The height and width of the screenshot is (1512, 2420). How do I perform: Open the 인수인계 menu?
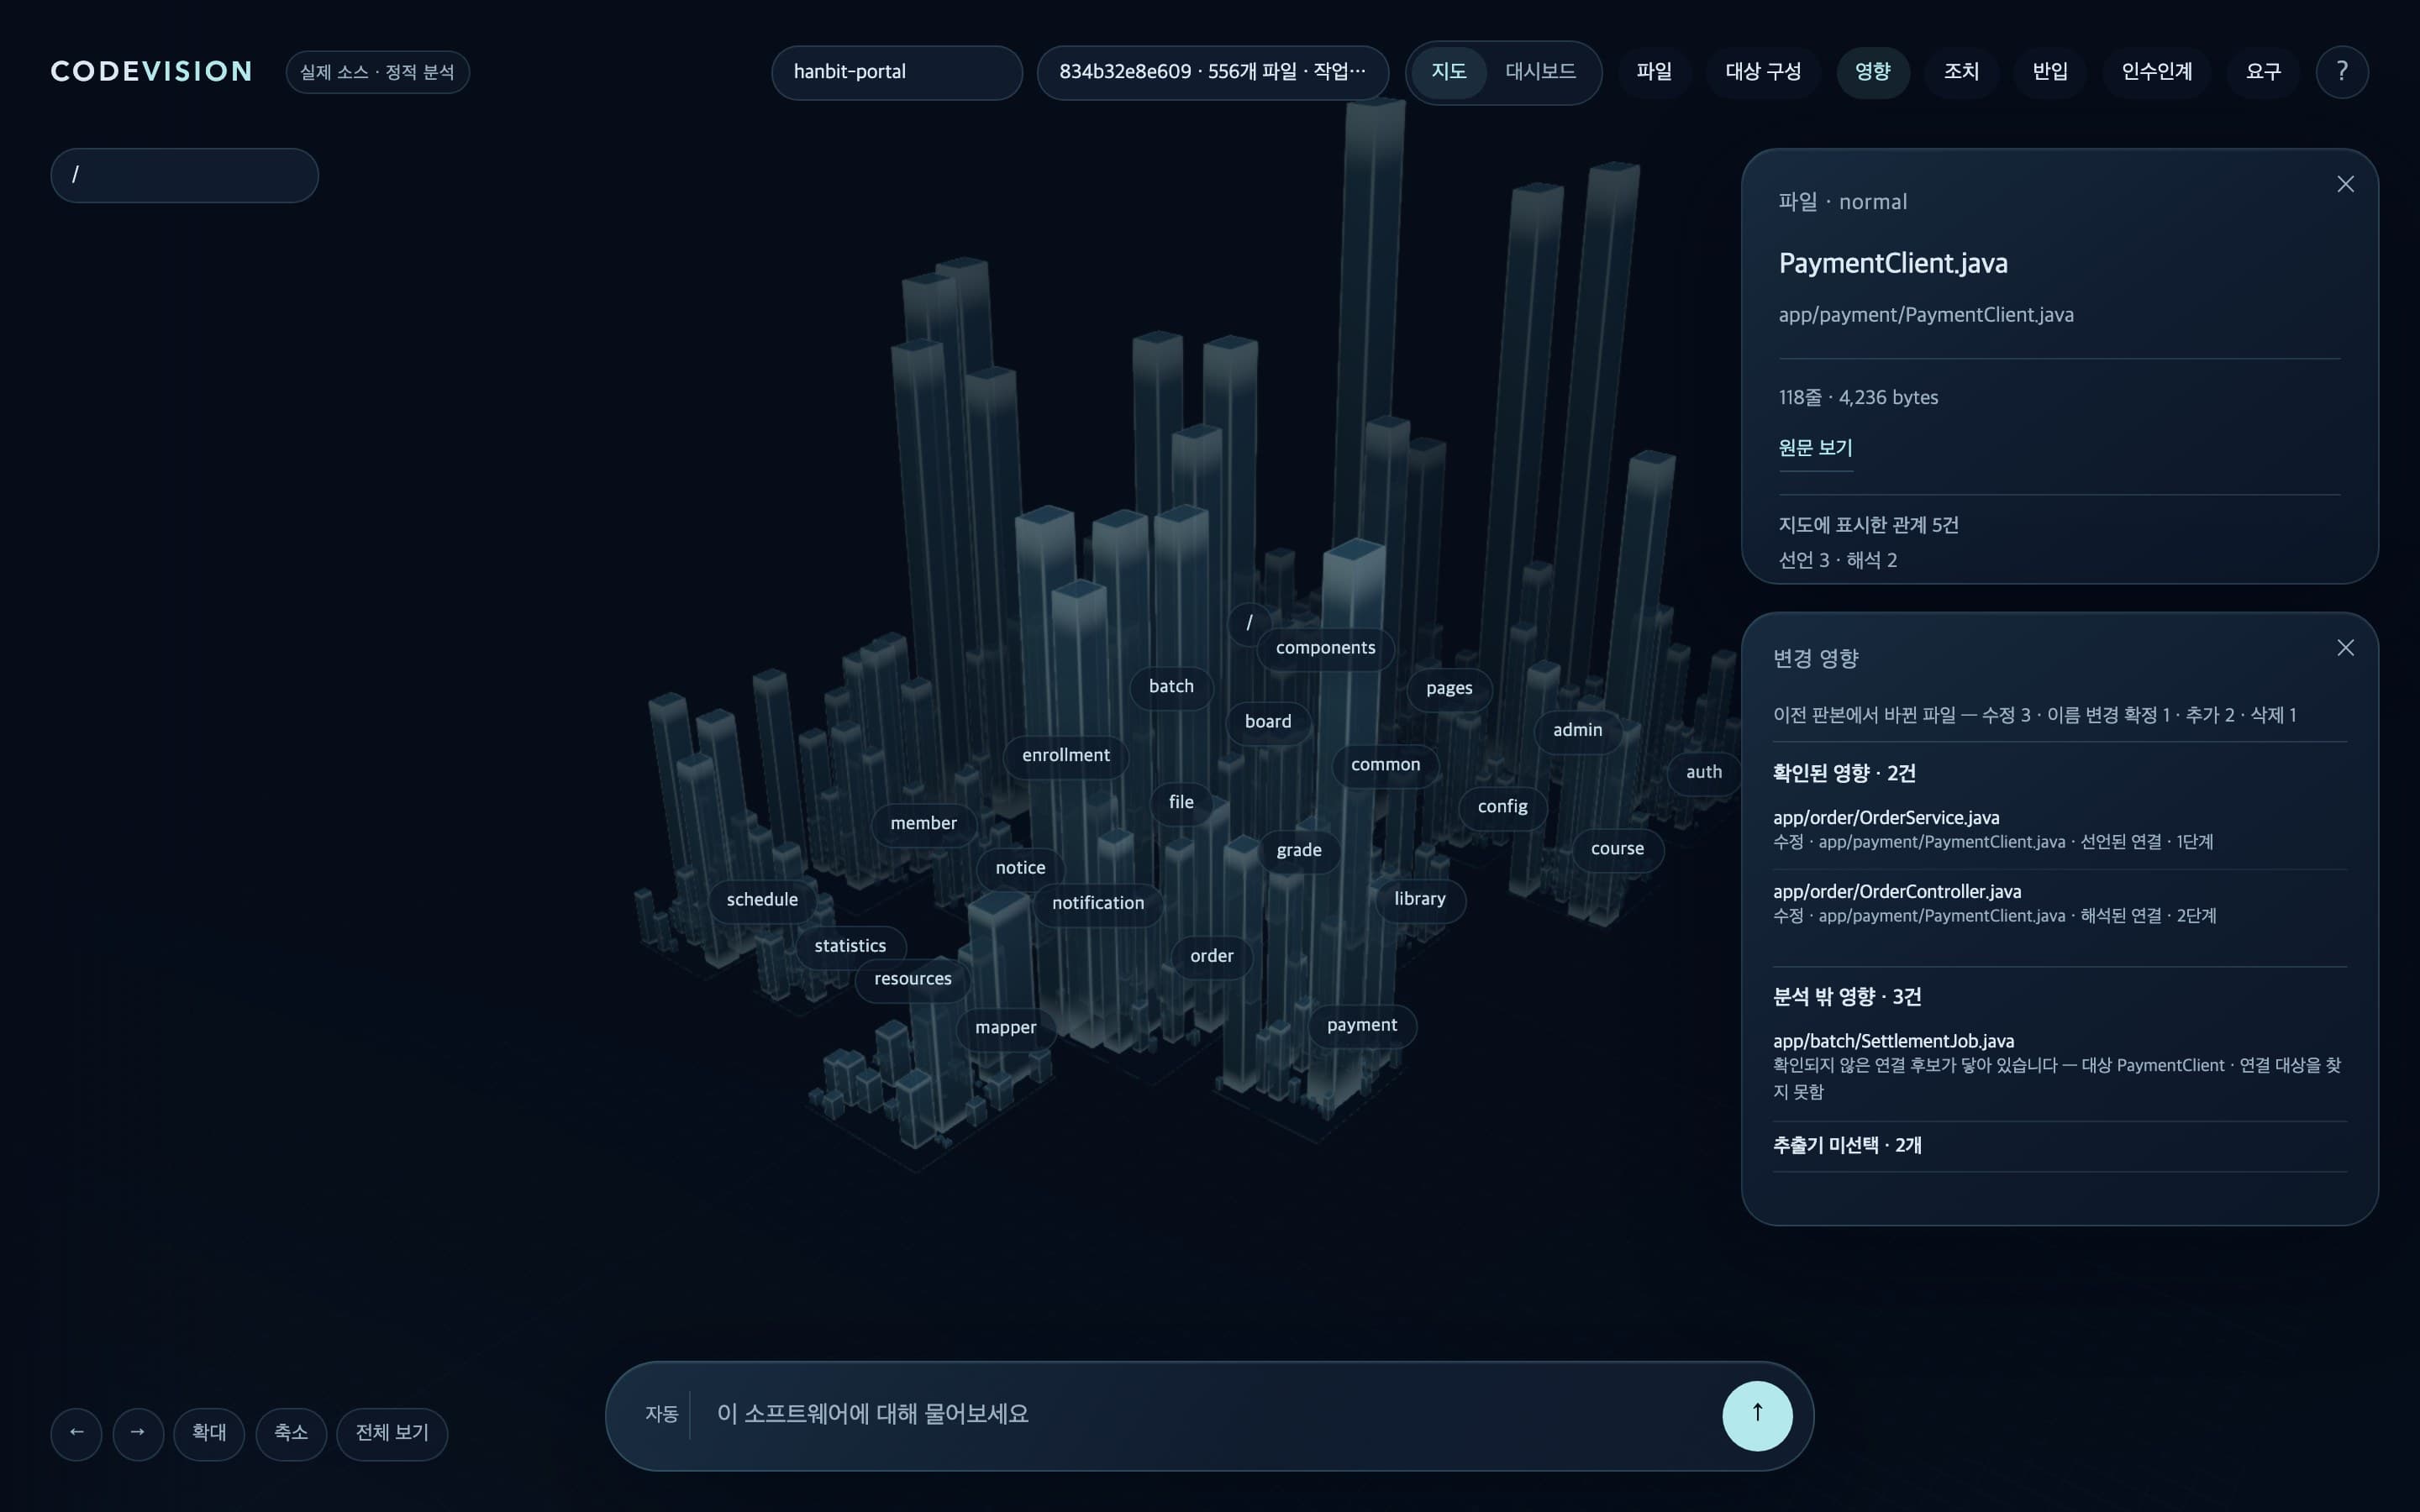2156,72
